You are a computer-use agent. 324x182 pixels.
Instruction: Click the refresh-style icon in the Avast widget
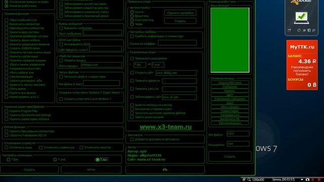(x=299, y=30)
